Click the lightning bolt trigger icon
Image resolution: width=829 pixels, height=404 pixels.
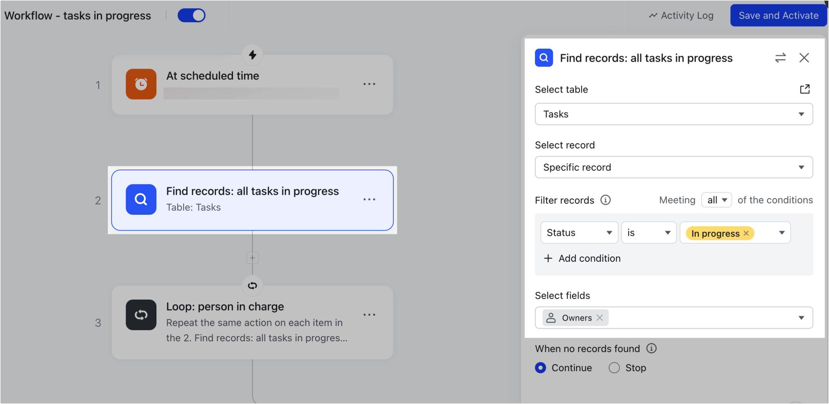coord(253,55)
